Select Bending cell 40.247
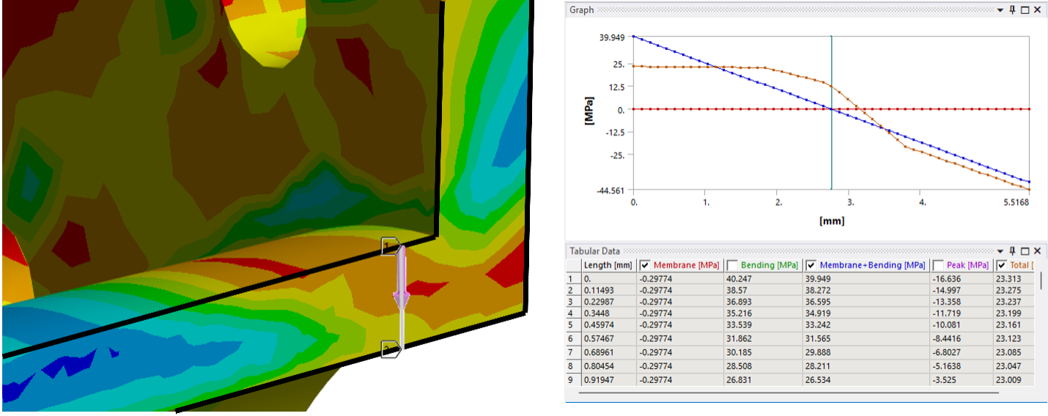Image resolution: width=1048 pixels, height=416 pixels. pyautogui.click(x=762, y=278)
